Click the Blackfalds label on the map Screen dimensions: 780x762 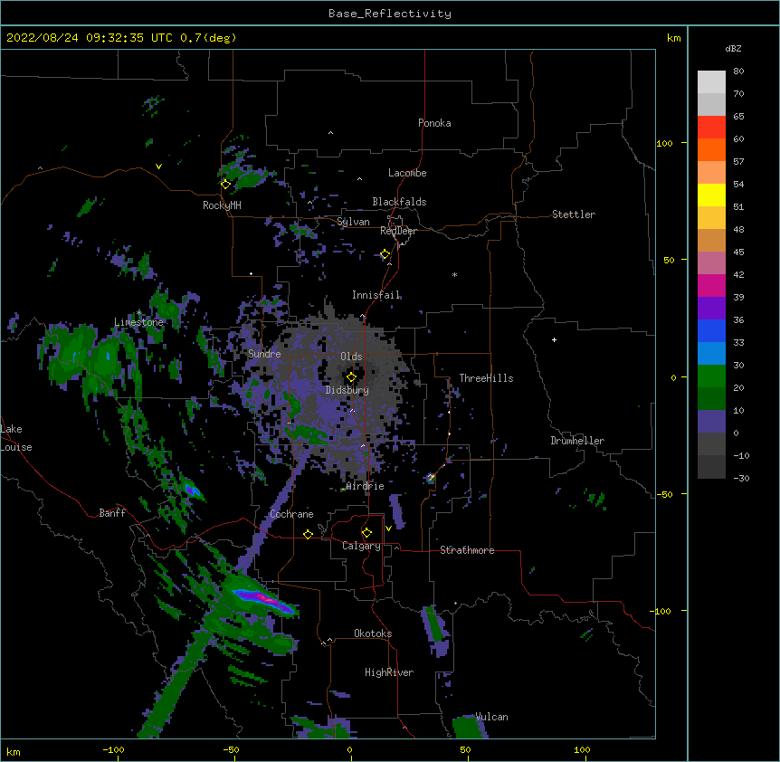click(399, 202)
